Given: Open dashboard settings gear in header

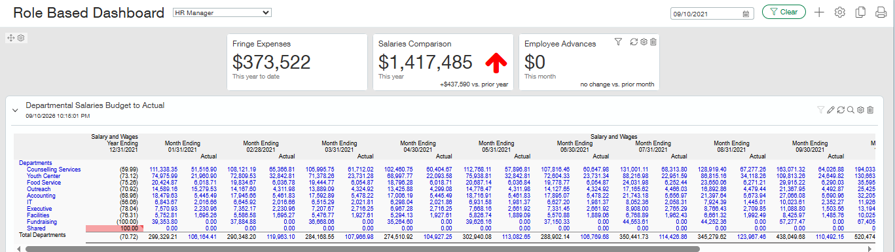Looking at the screenshot, I should [x=840, y=12].
